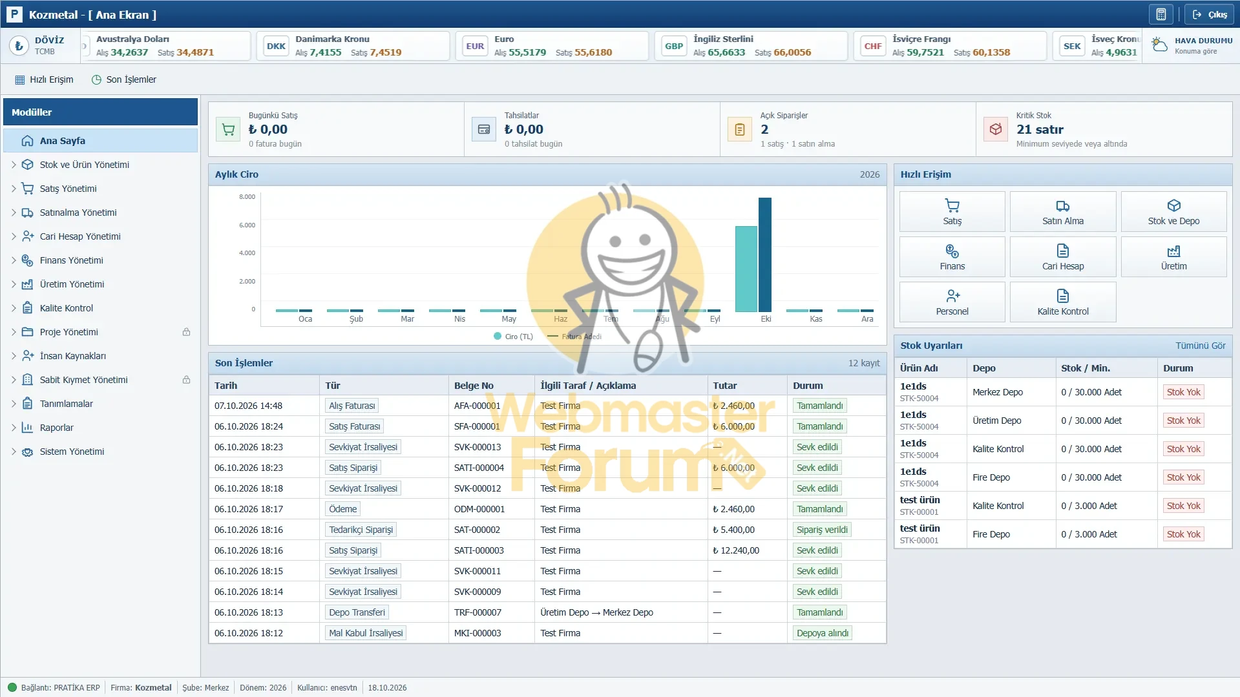
Task: Select document number SFA-000001
Action: click(x=477, y=426)
